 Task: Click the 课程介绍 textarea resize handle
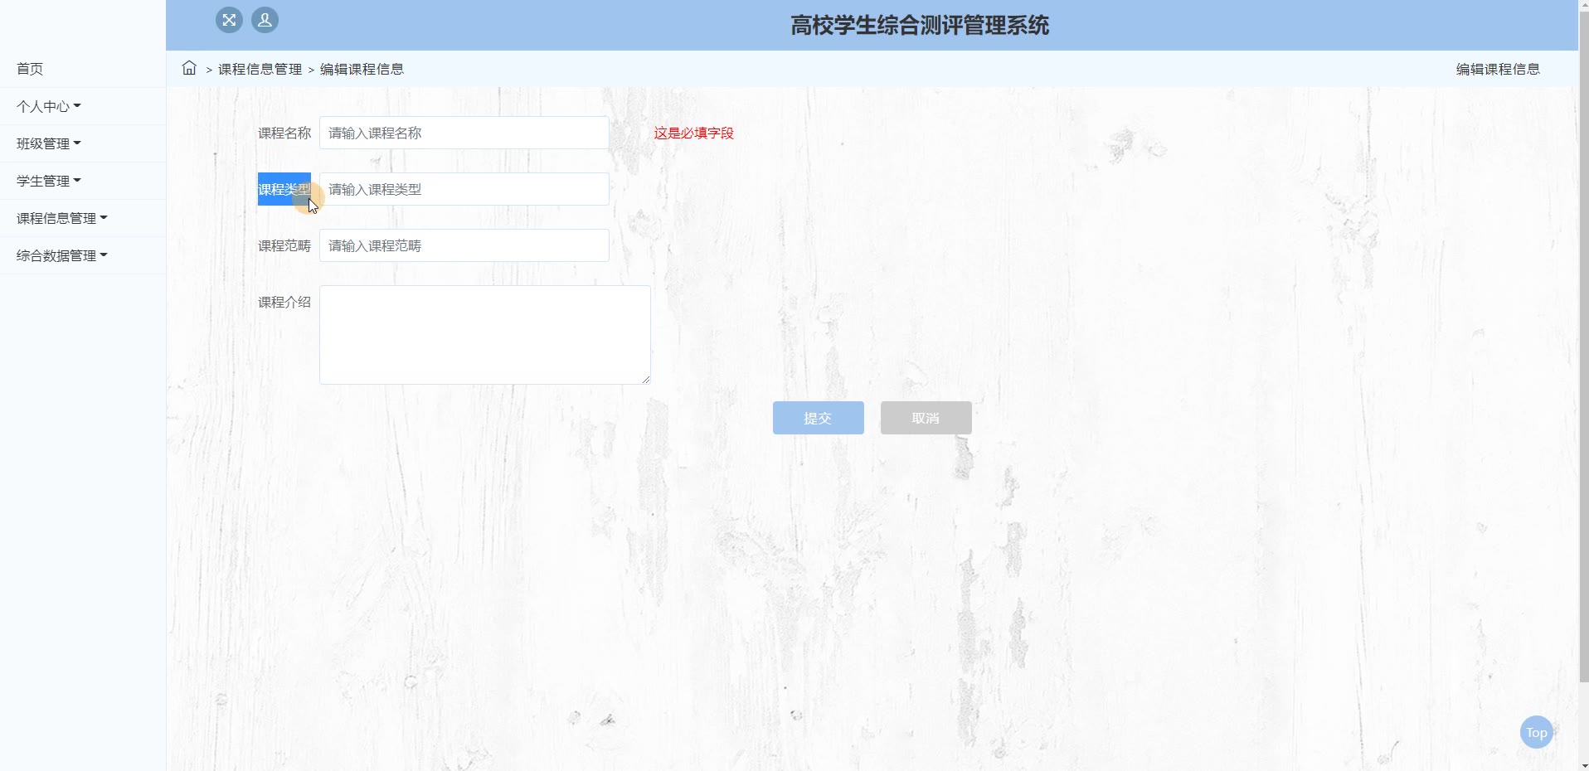click(x=645, y=379)
